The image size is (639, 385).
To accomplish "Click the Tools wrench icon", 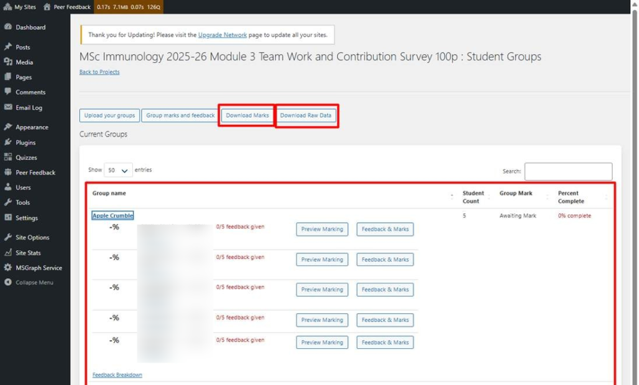I will [x=7, y=203].
